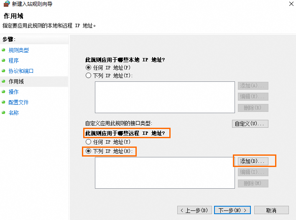The height and width of the screenshot is (220, 296).
Task: Select remote 下列 IP 地址(H) radio button
Action: [88, 151]
